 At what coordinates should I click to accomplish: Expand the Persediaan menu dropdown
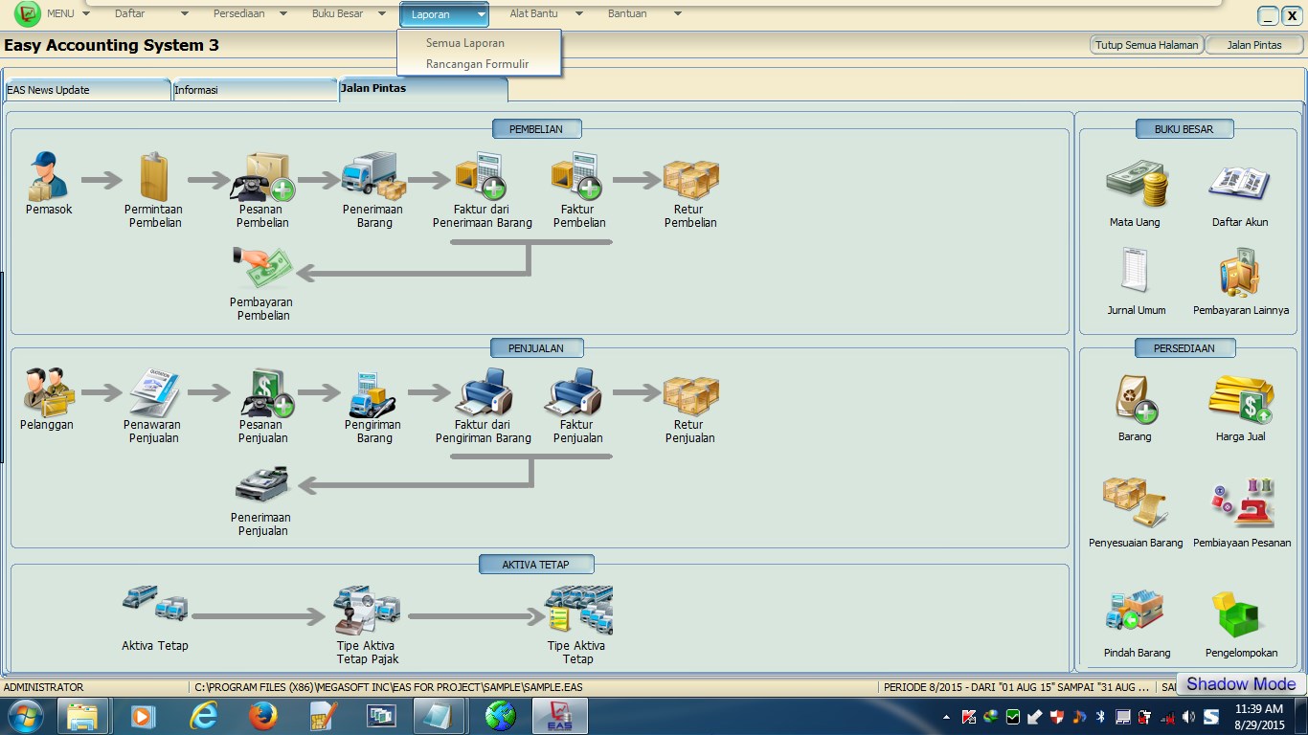click(284, 14)
